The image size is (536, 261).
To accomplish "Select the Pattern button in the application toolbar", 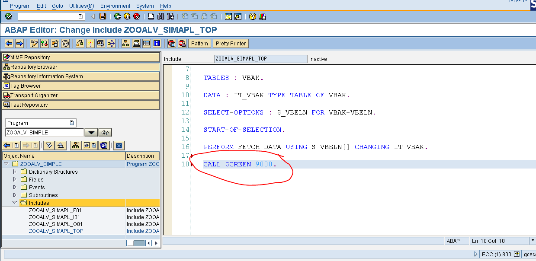I will [199, 43].
